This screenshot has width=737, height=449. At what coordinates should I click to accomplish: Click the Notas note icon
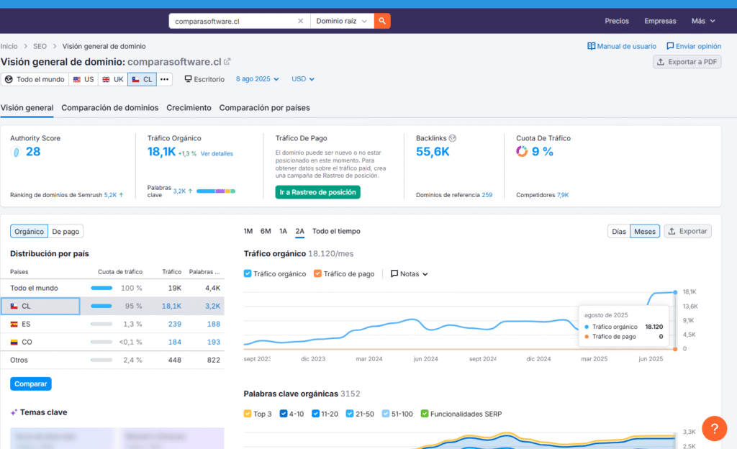(394, 273)
